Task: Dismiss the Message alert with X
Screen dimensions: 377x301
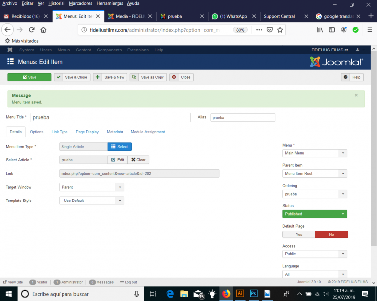Action: click(x=356, y=95)
